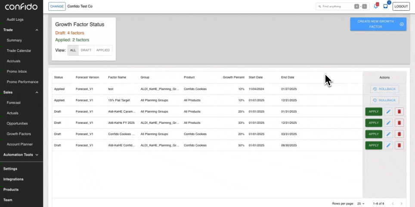Viewport: 415px width, 207px height.
Task: Rollback the 15% Flat Target factor
Action: [384, 100]
